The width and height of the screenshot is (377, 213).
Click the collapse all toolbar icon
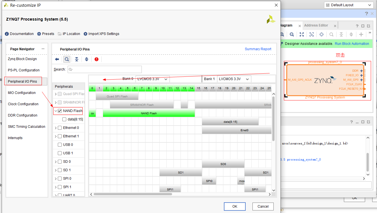[77, 59]
